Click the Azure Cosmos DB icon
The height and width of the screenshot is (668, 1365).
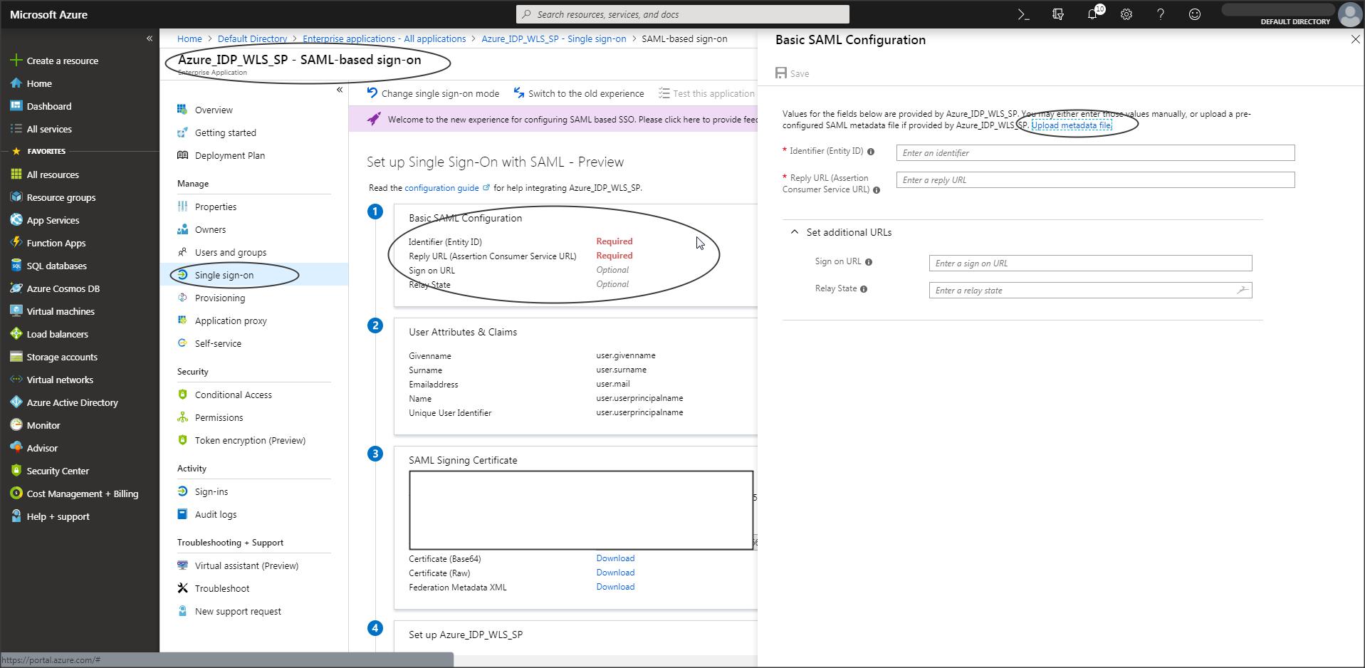pyautogui.click(x=16, y=288)
